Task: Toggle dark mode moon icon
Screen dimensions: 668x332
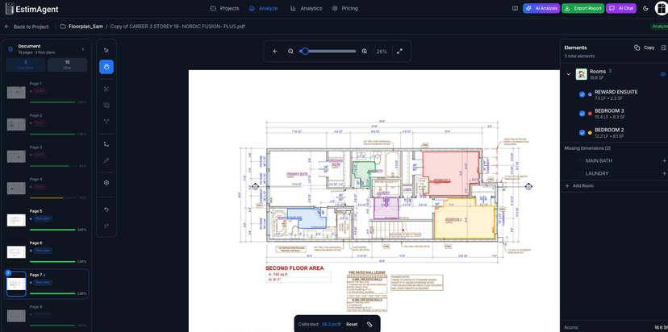Action: (x=645, y=8)
